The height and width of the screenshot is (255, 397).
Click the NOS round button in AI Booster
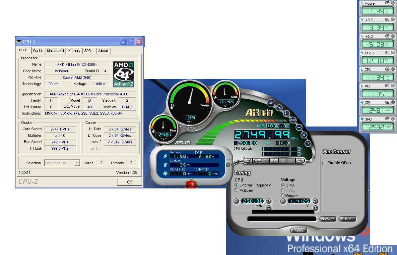[x=271, y=103]
